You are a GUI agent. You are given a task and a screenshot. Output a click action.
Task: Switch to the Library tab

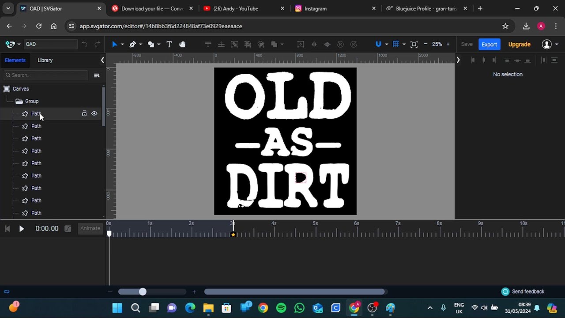45,60
